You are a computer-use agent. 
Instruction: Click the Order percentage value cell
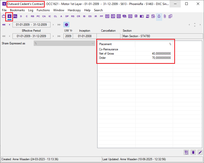(154, 58)
